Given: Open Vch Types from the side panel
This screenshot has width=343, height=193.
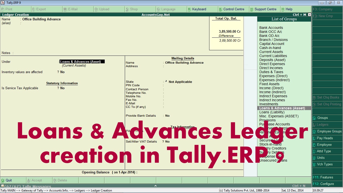Looking at the screenshot, I should tap(327, 164).
